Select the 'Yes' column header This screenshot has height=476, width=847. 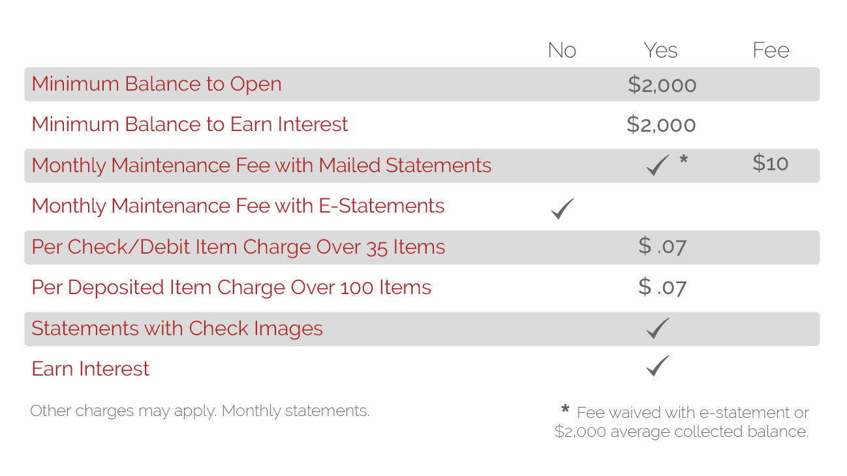coord(660,50)
